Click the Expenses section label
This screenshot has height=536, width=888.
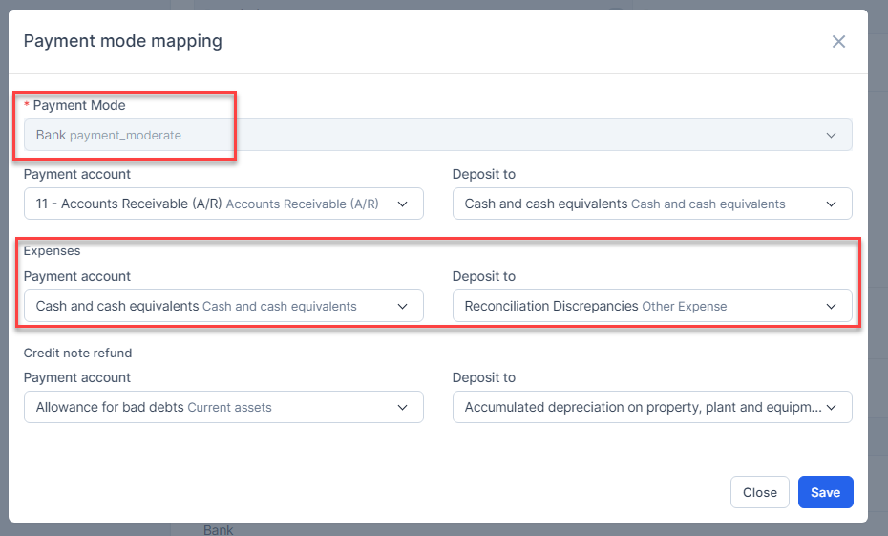point(52,251)
